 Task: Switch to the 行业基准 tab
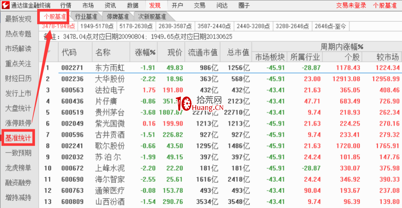pyautogui.click(x=86, y=17)
